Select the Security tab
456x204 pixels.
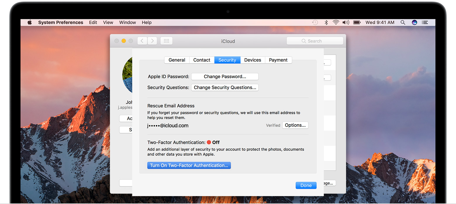(x=227, y=60)
